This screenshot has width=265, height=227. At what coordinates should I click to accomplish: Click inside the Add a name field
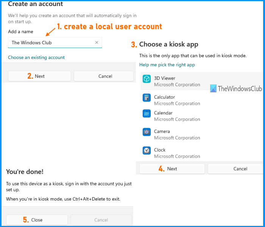55,42
